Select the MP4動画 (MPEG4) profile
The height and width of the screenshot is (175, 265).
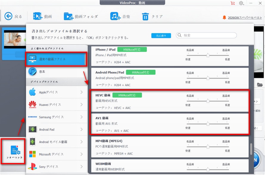pos(170,147)
